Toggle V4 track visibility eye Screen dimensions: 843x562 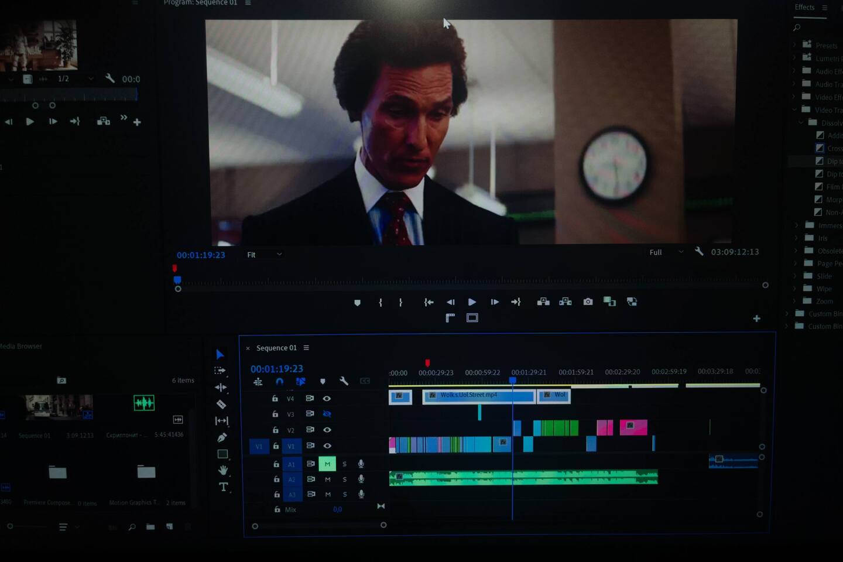327,398
